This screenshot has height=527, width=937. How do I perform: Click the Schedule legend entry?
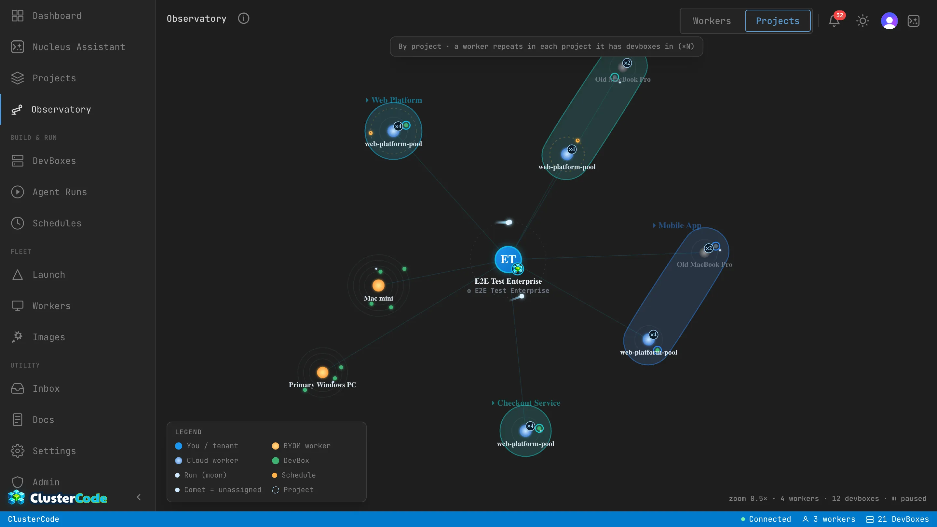294,475
